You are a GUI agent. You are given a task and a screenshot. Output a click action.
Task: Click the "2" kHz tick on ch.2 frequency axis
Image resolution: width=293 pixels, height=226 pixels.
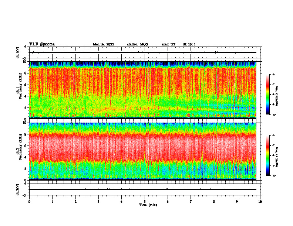[x=26, y=169]
